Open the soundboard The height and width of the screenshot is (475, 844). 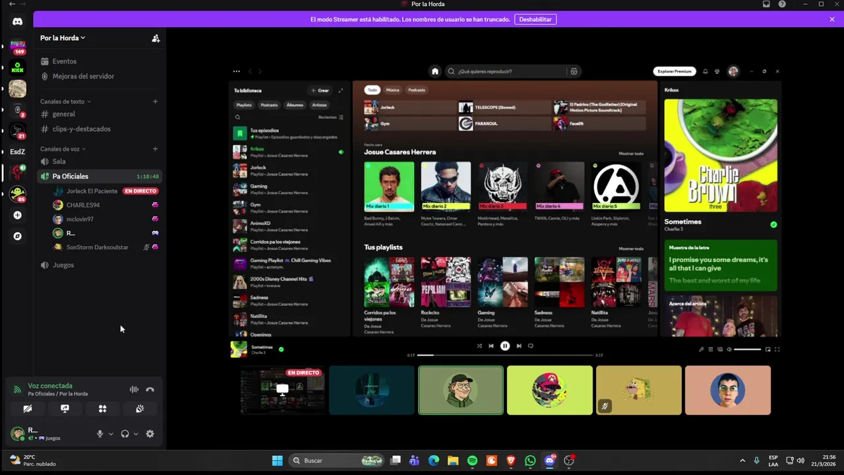point(140,409)
